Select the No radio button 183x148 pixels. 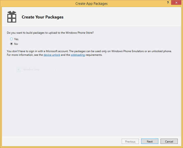click(x=11, y=44)
